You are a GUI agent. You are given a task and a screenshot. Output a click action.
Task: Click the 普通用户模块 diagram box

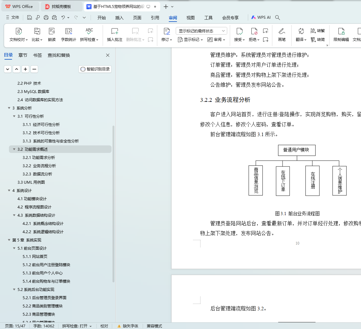296,150
